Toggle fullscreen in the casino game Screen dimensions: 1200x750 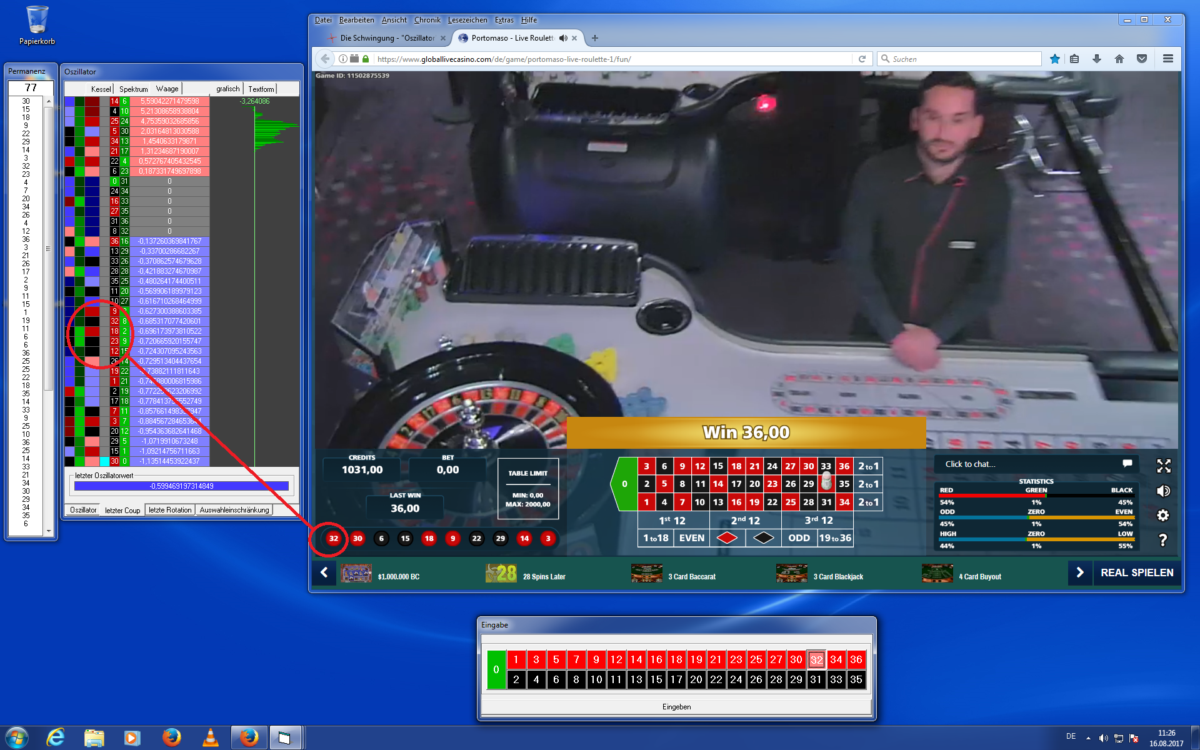pos(1163,466)
